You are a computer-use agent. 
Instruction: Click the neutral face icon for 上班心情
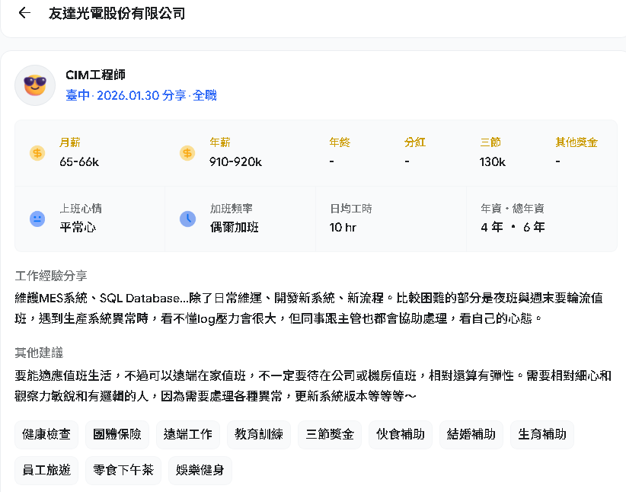pyautogui.click(x=37, y=219)
